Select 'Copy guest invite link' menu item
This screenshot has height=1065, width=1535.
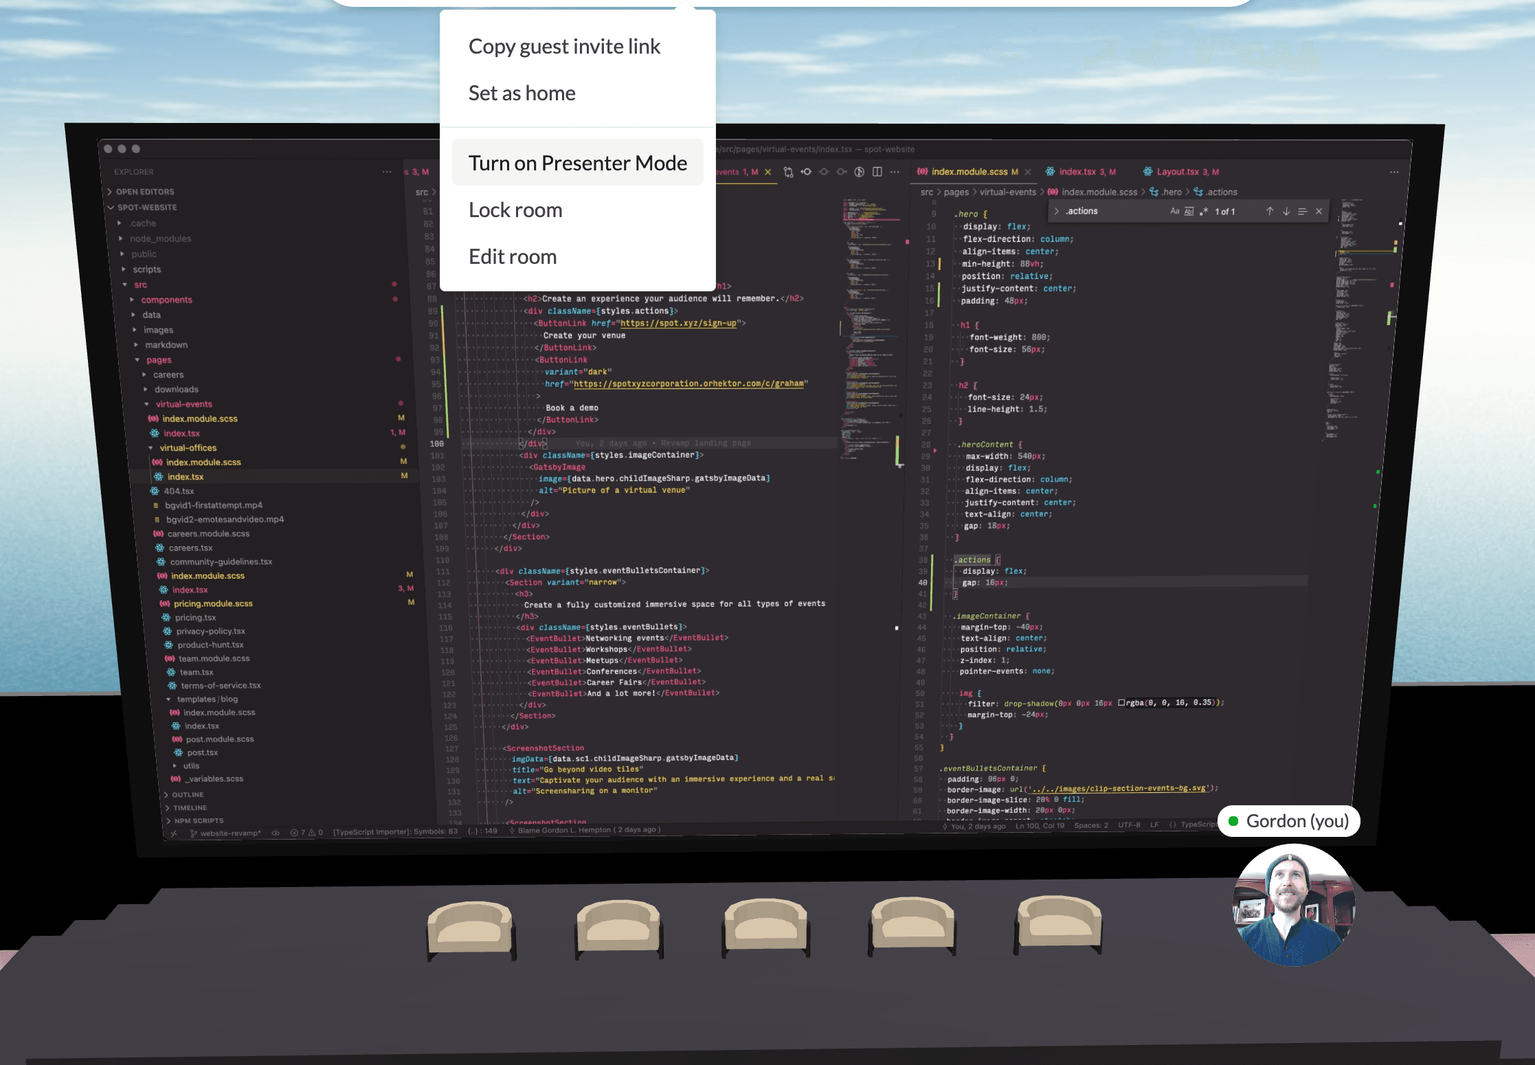pyautogui.click(x=565, y=45)
